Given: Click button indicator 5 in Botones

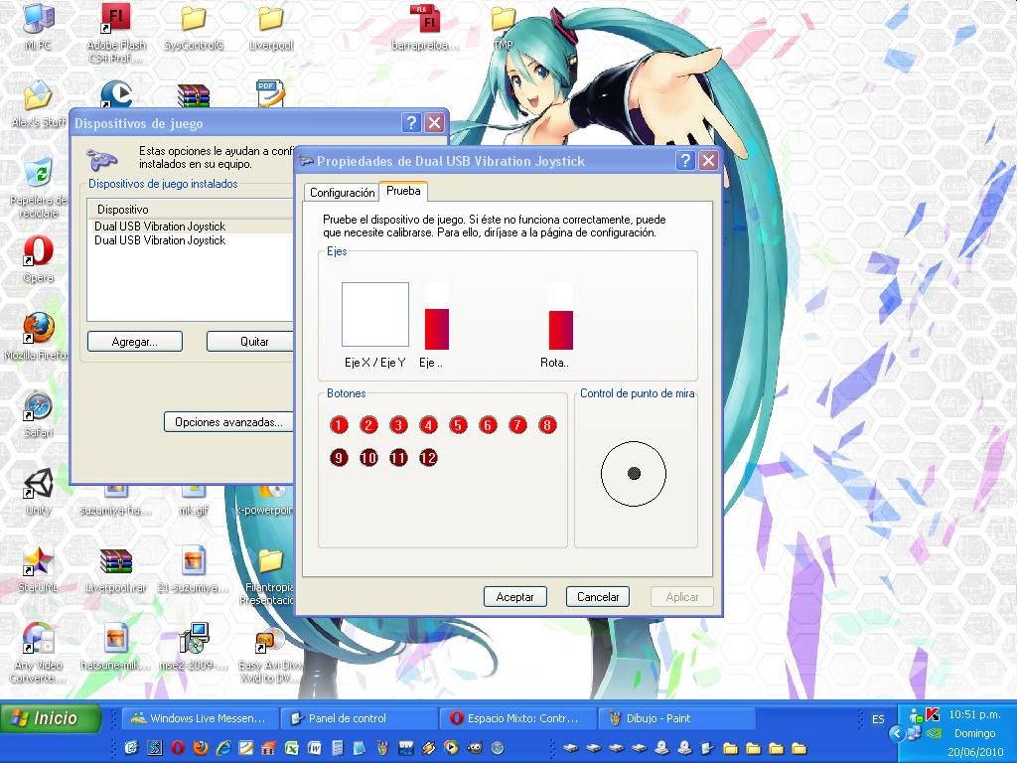Looking at the screenshot, I should [458, 425].
